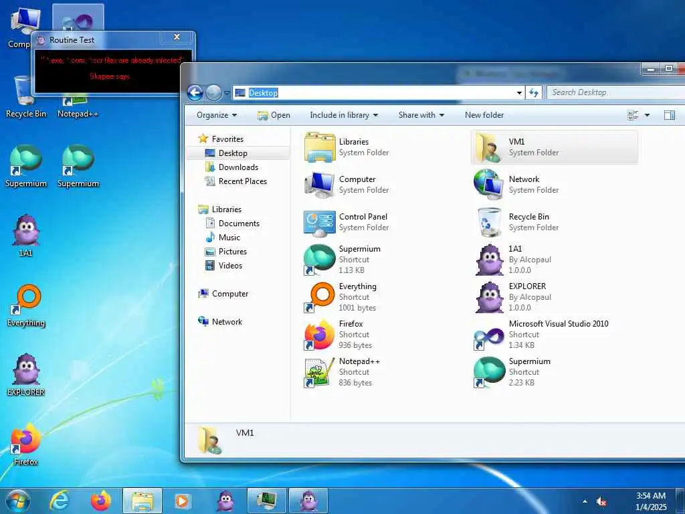This screenshot has width=685, height=514.
Task: Click the Search Desktop box
Action: (x=615, y=92)
